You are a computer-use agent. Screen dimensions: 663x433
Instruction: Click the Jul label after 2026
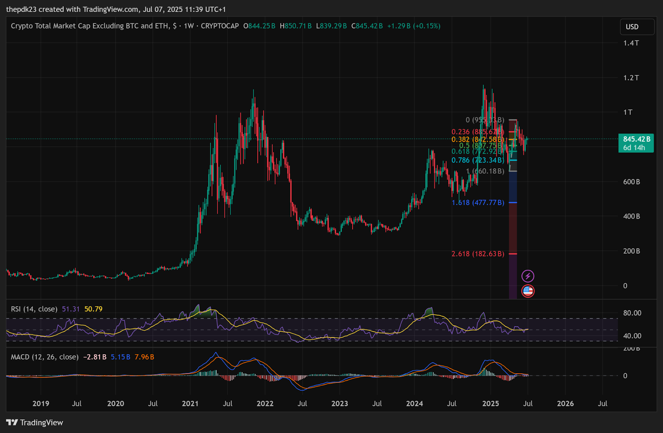603,404
